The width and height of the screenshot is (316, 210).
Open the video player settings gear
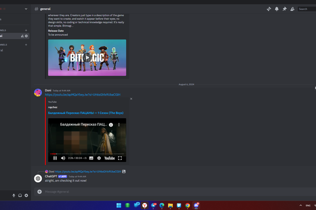[99, 158]
